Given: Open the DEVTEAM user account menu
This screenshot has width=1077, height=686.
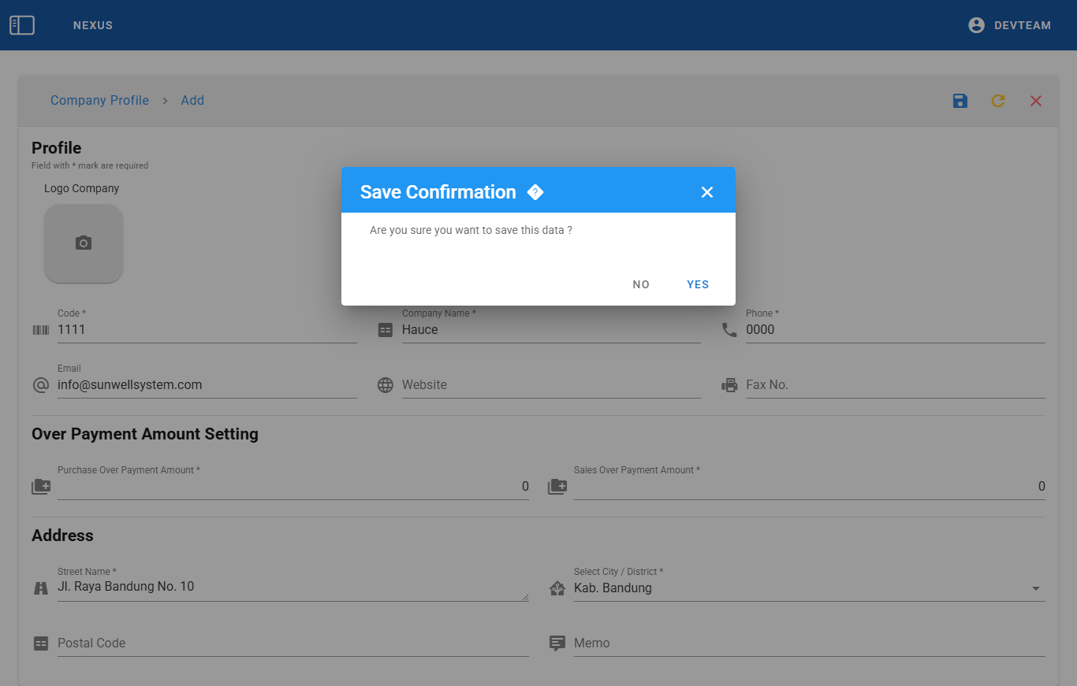Looking at the screenshot, I should [1009, 25].
